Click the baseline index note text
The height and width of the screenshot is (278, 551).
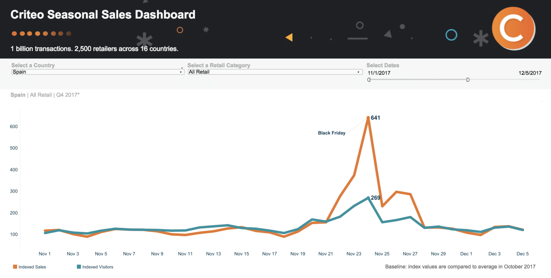tap(460, 267)
